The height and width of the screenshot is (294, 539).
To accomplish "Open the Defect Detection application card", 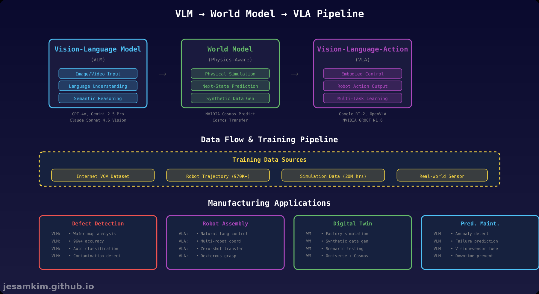I will pos(98,223).
